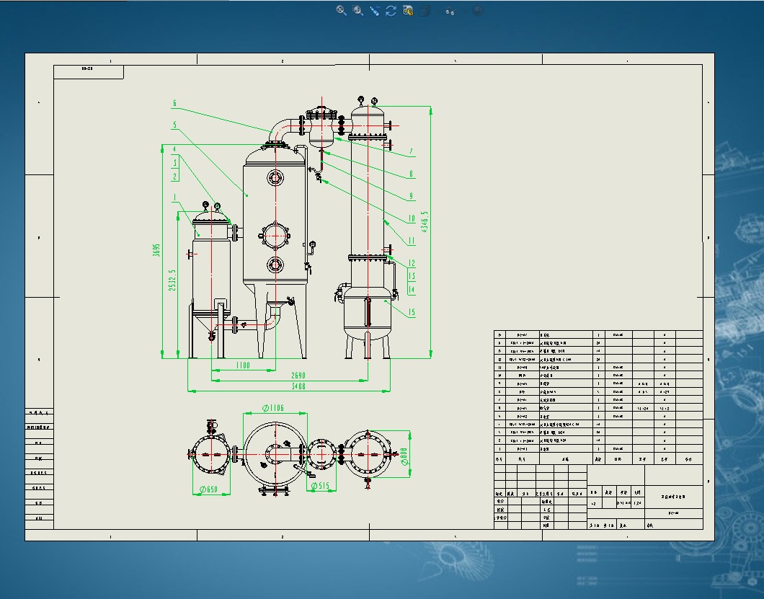This screenshot has height=599, width=764.
Task: Select the 4346.5 overall height dimension
Action: pyautogui.click(x=425, y=222)
